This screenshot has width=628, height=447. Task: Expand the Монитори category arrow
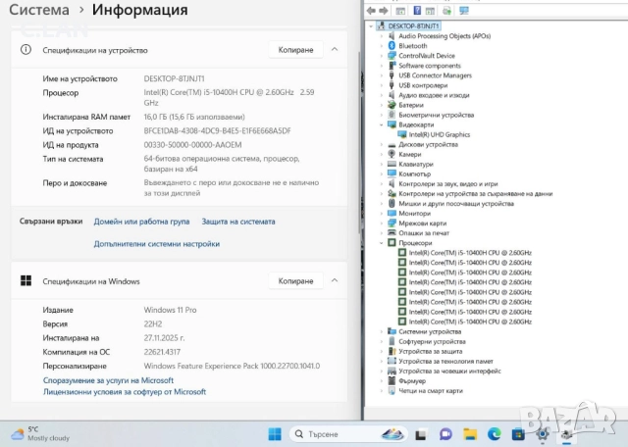click(x=382, y=214)
